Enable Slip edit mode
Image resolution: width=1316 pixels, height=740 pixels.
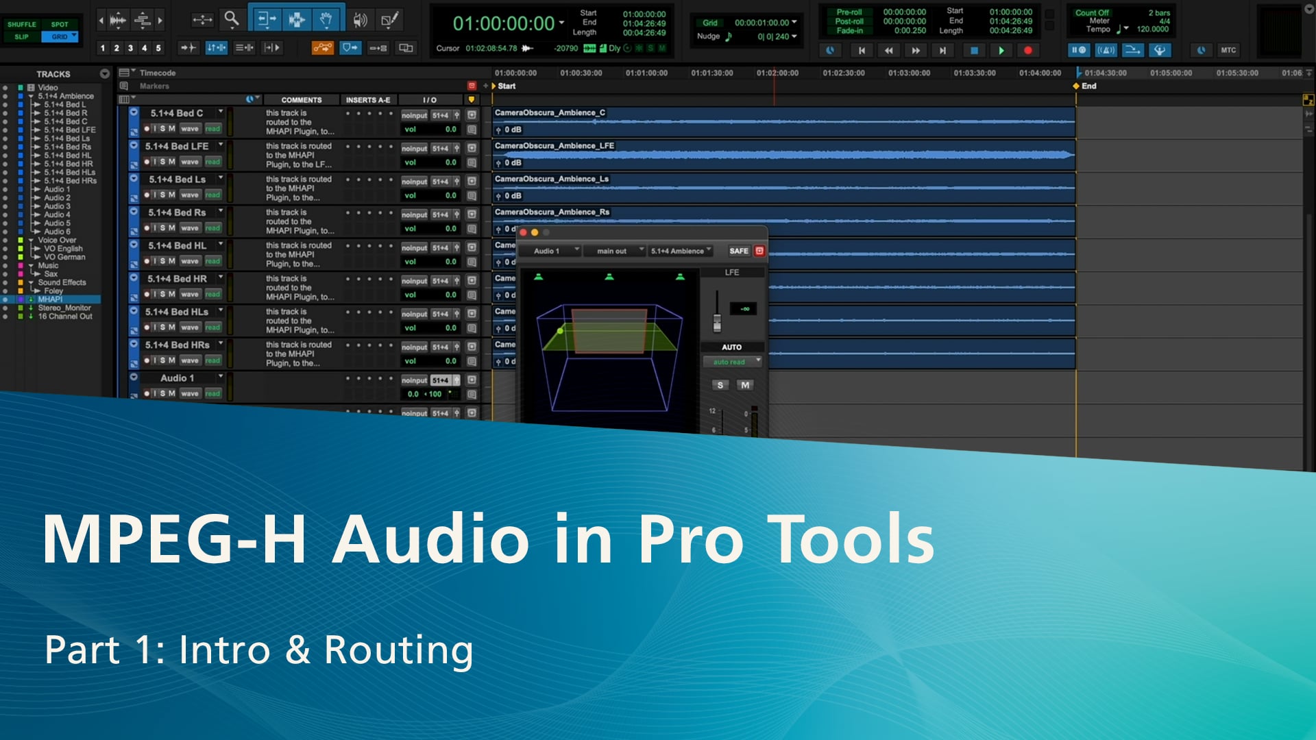tap(22, 36)
